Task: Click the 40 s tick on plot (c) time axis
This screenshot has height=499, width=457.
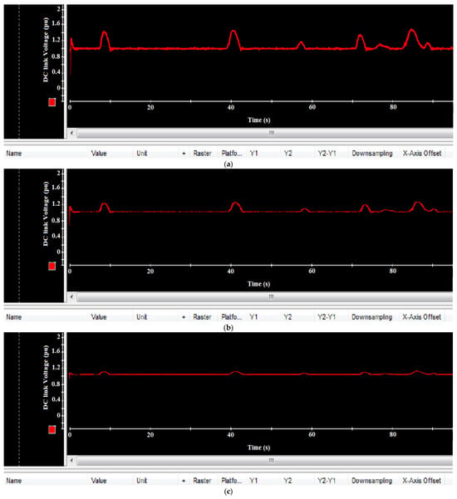Action: 231,434
